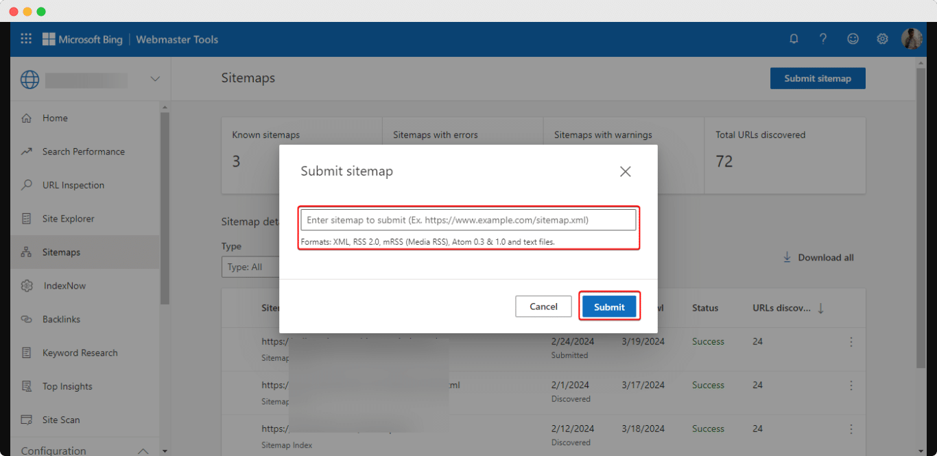Open settings gear icon in header
Viewport: 937px width, 456px height.
(882, 39)
